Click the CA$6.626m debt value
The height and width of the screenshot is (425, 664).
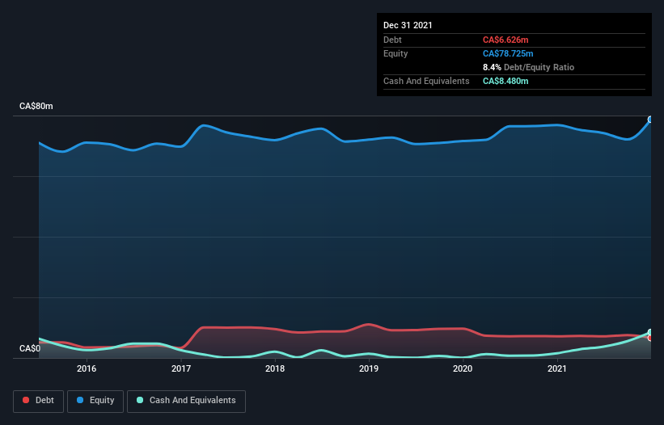pos(505,40)
